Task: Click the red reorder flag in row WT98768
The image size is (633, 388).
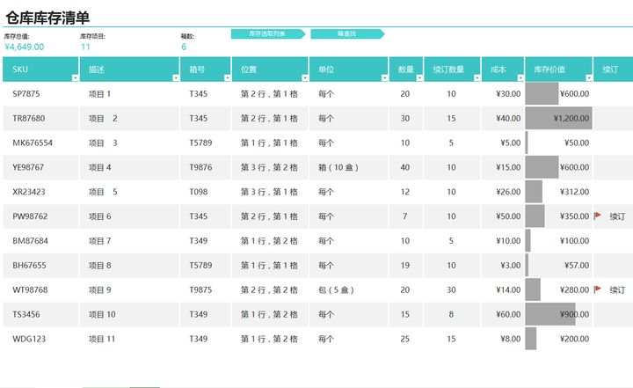Action: (x=598, y=289)
